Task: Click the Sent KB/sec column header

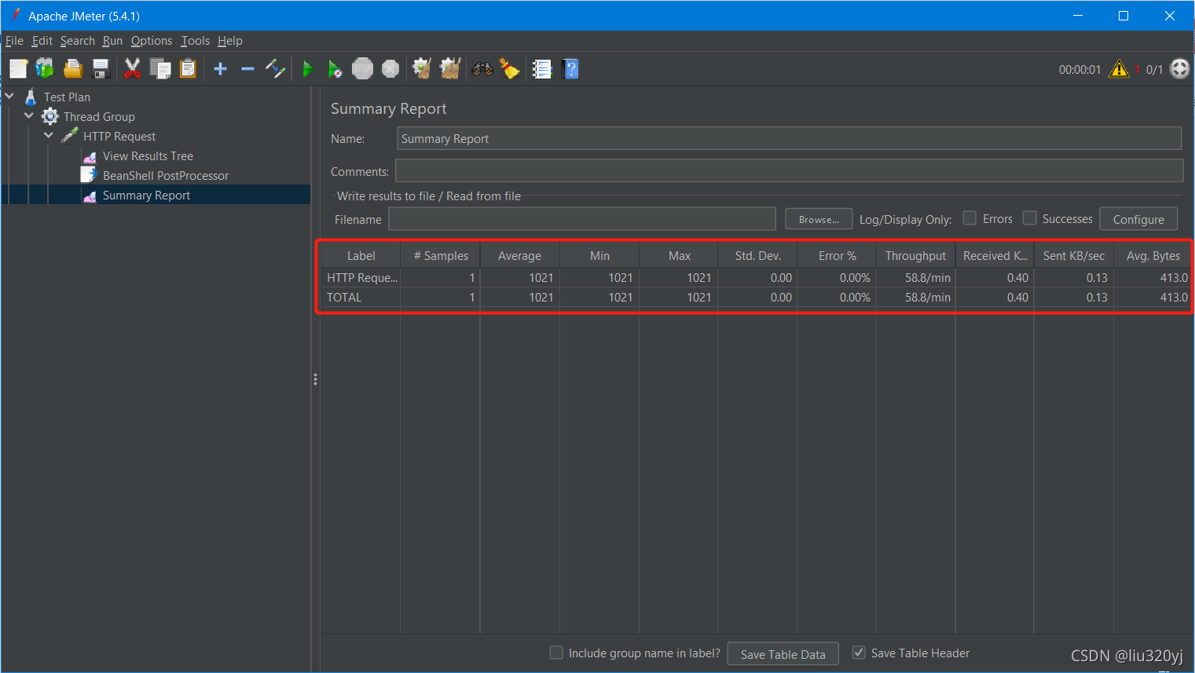Action: tap(1073, 256)
